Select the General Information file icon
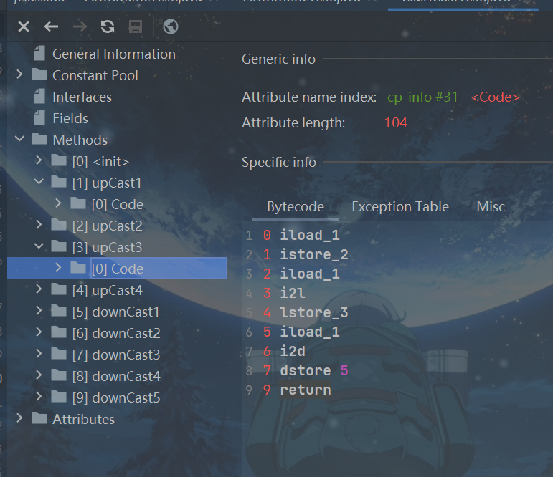Screen dimensions: 553x477 click(x=39, y=54)
